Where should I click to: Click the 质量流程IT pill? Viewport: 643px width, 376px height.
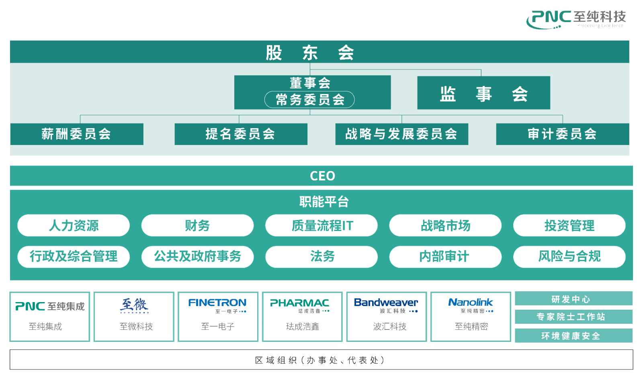pos(321,225)
